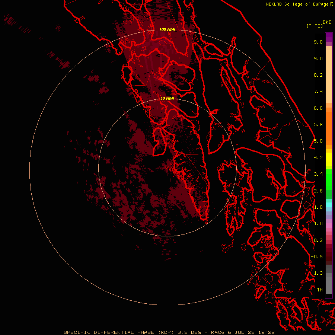Click the 9.8 colorbar value
Image resolution: width=335 pixels, height=335 pixels.
(x=318, y=42)
